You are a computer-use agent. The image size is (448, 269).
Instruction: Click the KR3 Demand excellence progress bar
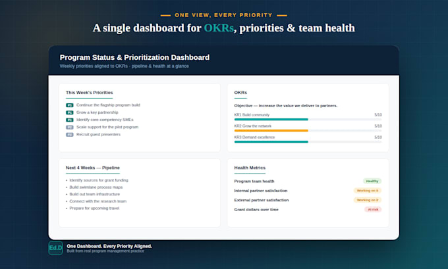click(308, 142)
